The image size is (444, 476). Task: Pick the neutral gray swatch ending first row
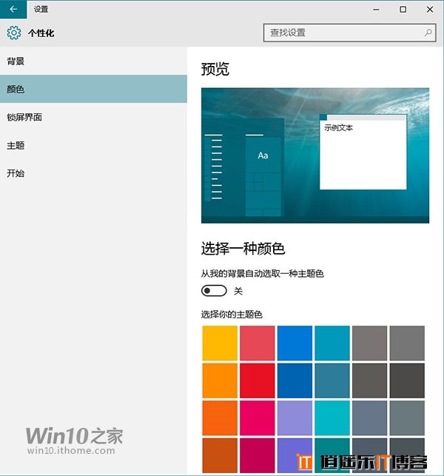point(407,343)
